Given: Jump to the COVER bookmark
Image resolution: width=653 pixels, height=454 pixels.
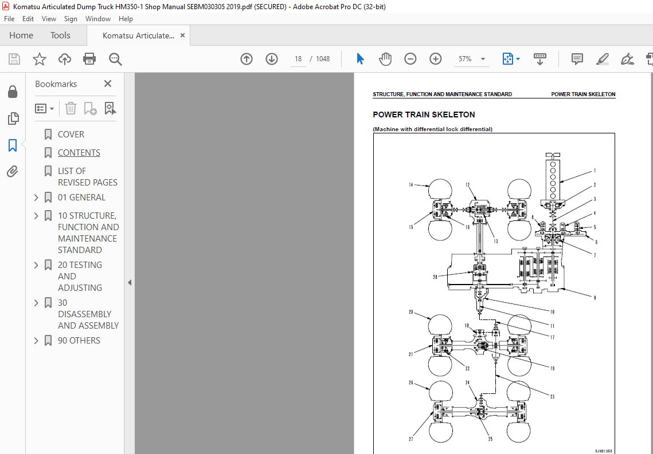Looking at the screenshot, I should pyautogui.click(x=71, y=135).
